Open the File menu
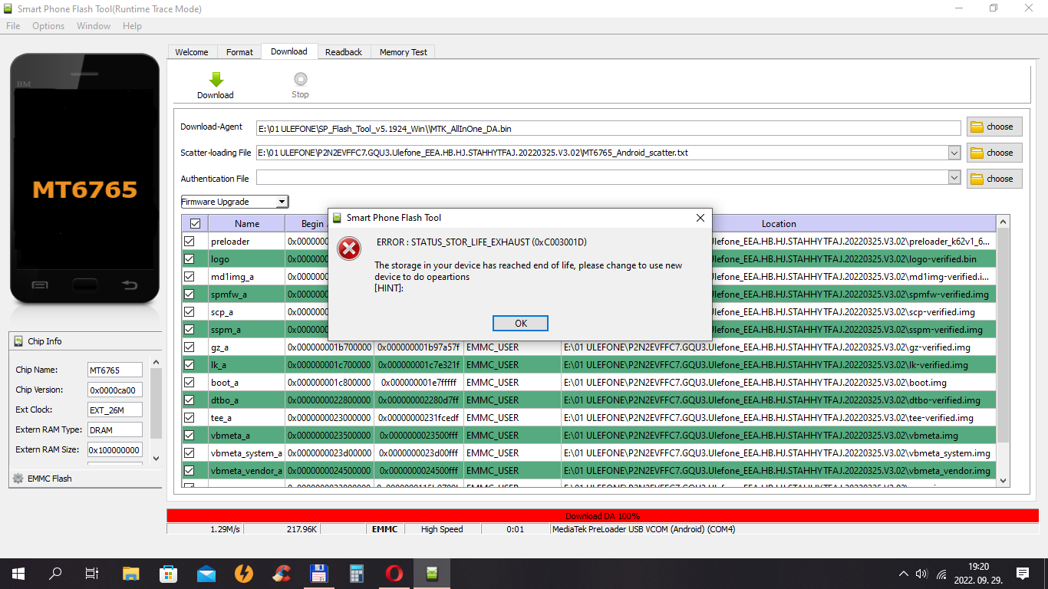This screenshot has height=589, width=1048. (x=13, y=26)
